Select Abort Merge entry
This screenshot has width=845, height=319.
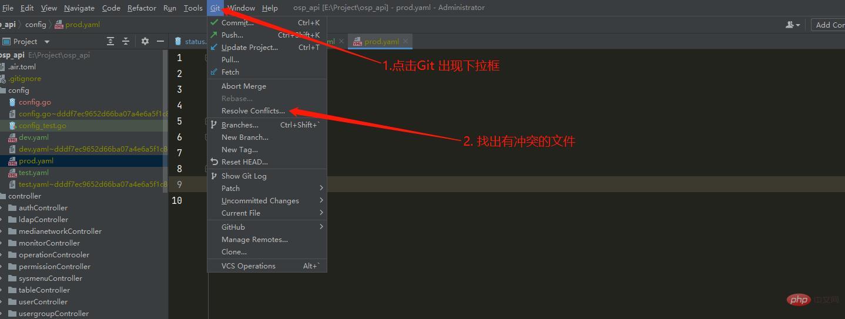click(267, 86)
